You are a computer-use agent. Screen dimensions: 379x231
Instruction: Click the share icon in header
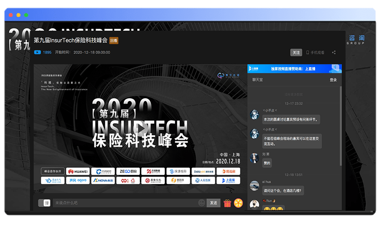tap(334, 52)
